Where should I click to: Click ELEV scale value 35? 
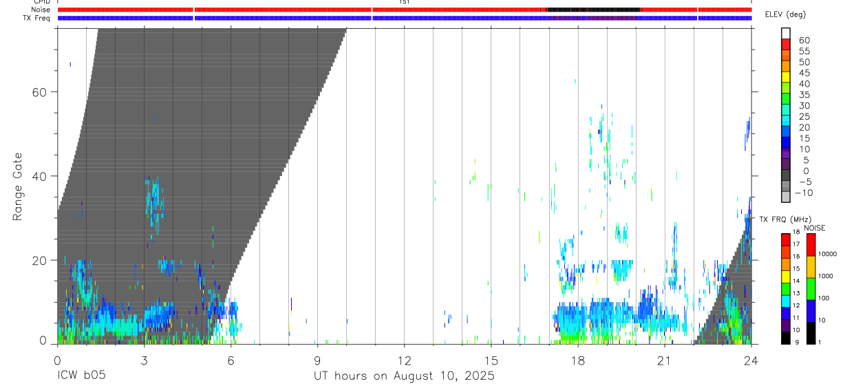(x=804, y=94)
